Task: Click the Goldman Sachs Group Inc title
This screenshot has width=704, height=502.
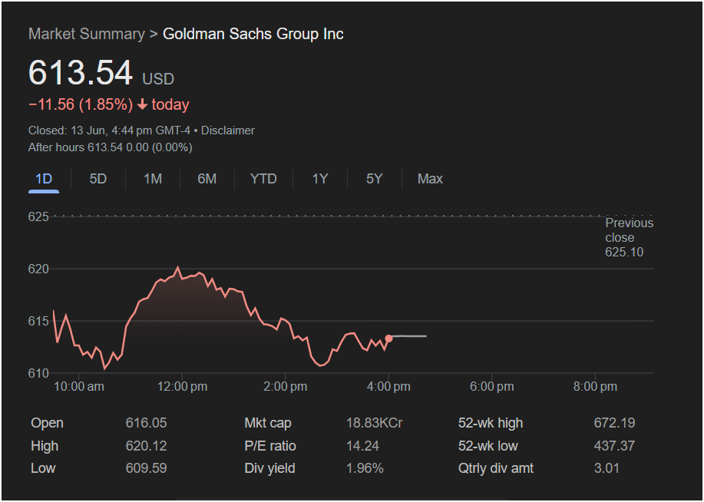Action: (253, 34)
